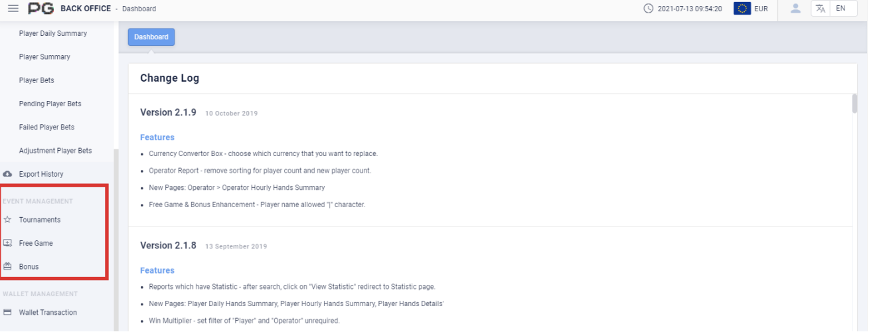Select the Dashboard tab
Viewport: 871px width, 332px height.
point(151,37)
